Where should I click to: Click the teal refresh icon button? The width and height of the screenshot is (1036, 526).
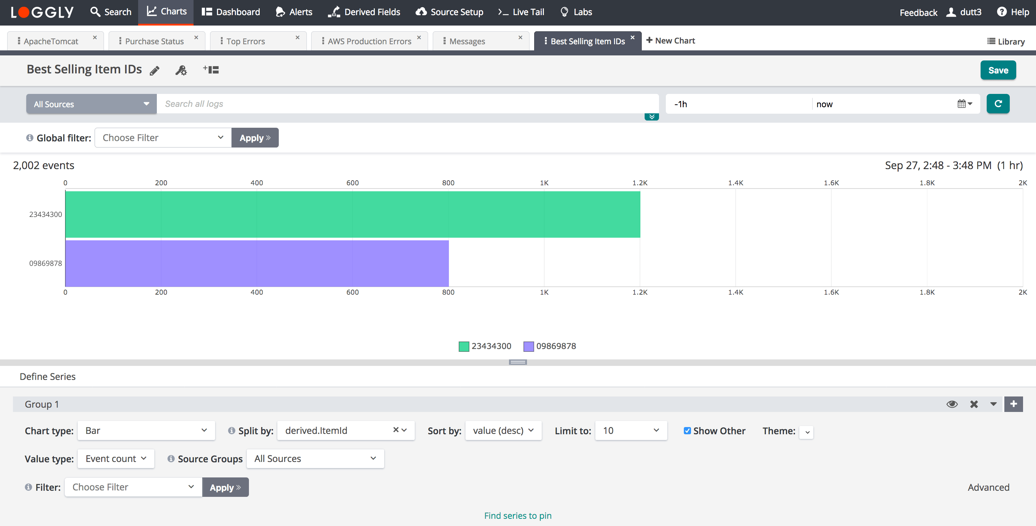[998, 104]
